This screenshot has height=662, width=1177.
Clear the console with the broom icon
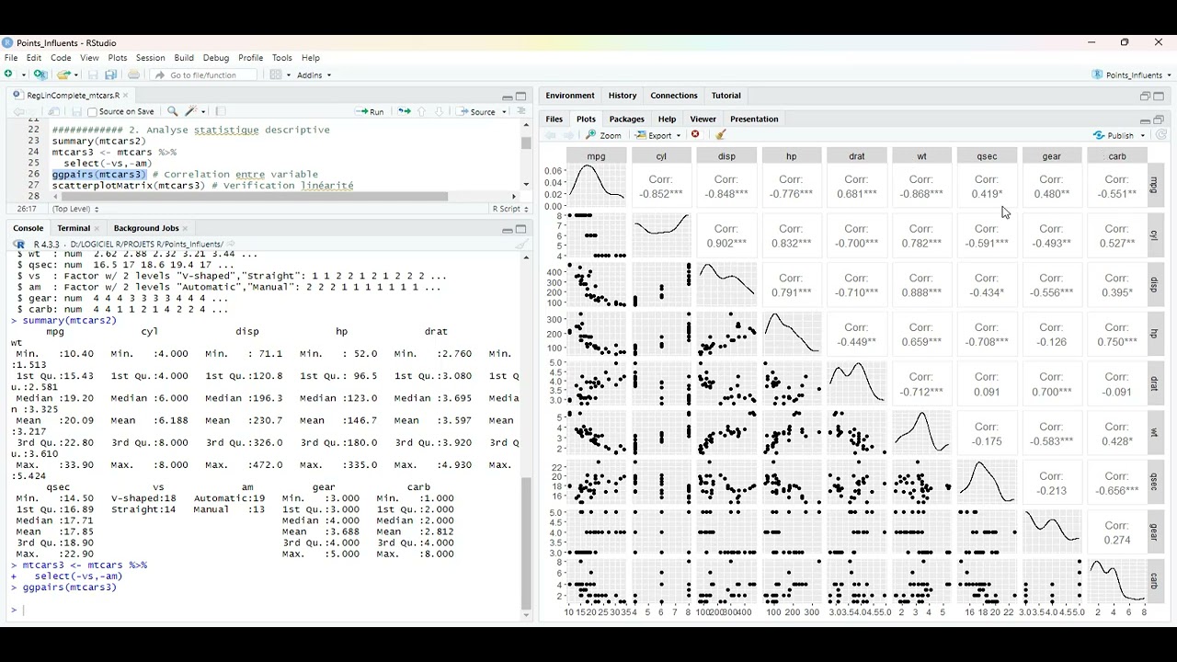(521, 245)
